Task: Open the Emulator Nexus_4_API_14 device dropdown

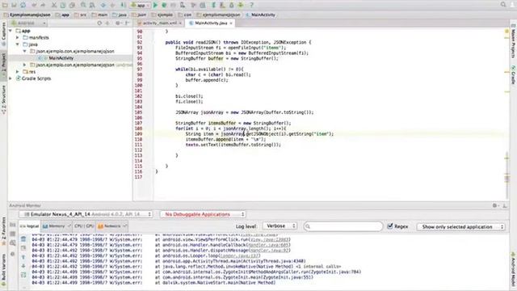Action: click(x=86, y=214)
